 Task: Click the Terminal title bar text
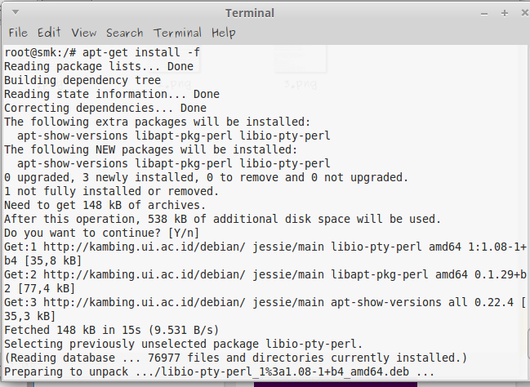pyautogui.click(x=250, y=13)
